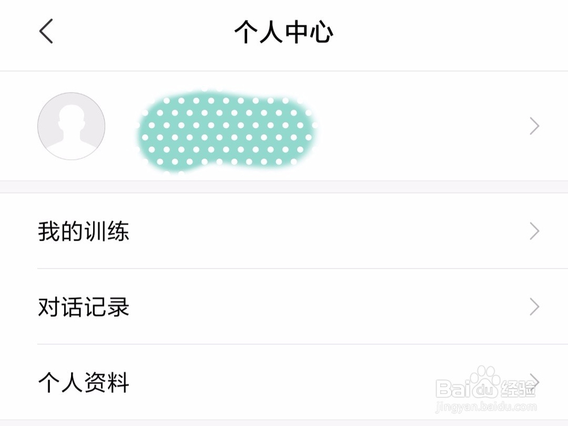Expand 对话记录 with the disclosure arrow
Image resolution: width=568 pixels, height=426 pixels.
click(534, 307)
